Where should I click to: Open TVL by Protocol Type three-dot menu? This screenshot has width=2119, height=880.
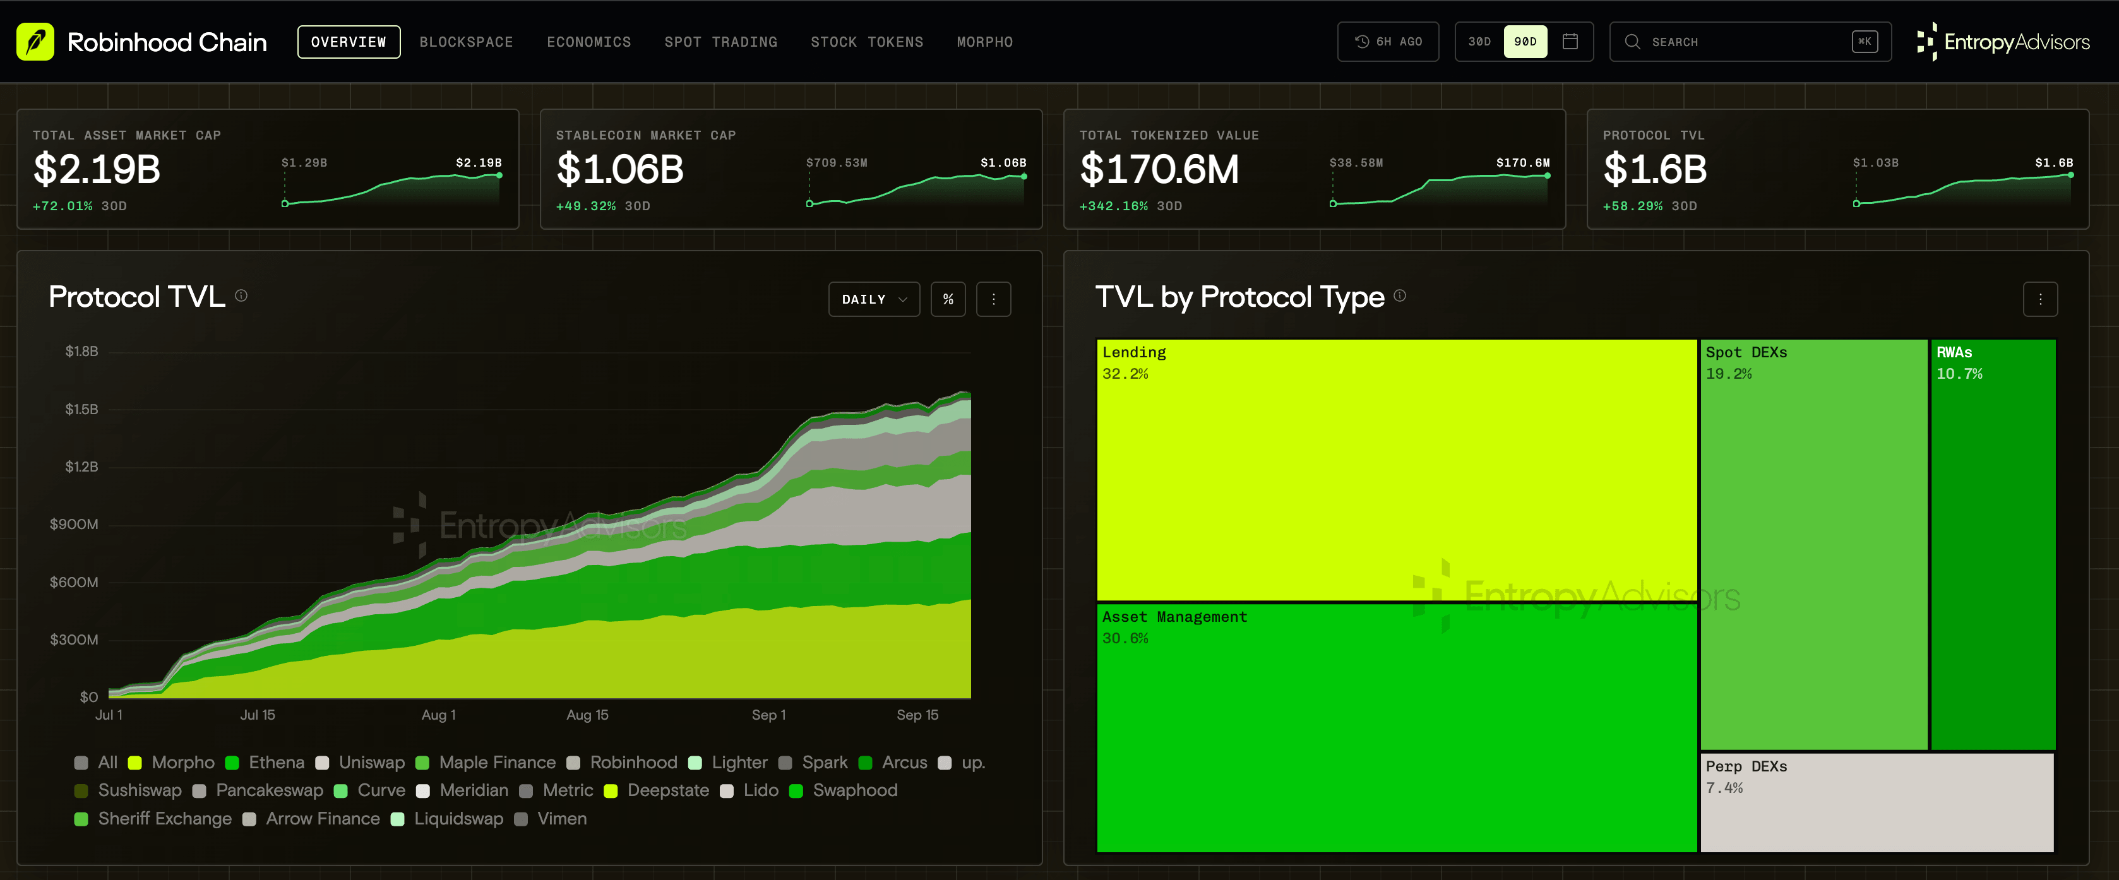click(x=2040, y=299)
